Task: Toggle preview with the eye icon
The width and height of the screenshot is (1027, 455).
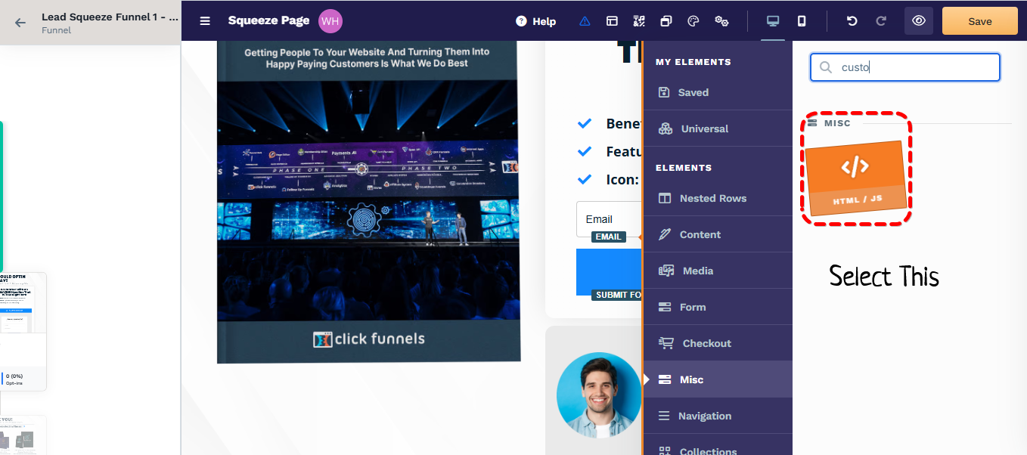Action: point(918,21)
